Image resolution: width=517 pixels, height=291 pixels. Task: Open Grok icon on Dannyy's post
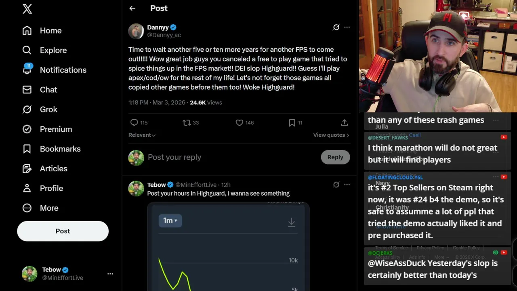pos(336,27)
